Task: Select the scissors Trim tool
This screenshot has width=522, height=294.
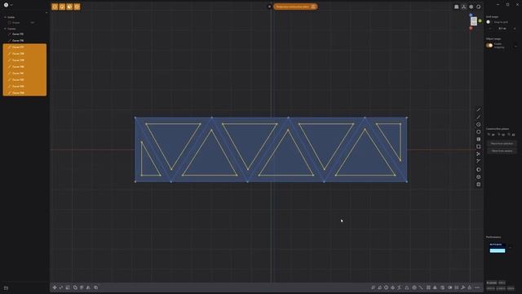Action: [x=479, y=154]
